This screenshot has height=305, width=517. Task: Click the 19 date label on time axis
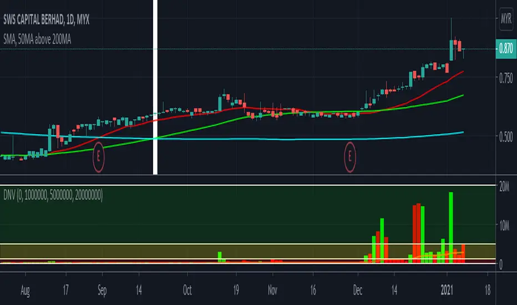pyautogui.click(x=236, y=291)
